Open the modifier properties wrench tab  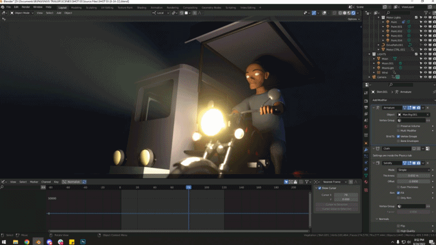pos(366,149)
